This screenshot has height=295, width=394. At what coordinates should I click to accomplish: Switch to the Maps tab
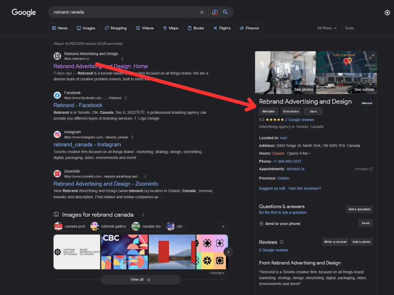pyautogui.click(x=171, y=28)
